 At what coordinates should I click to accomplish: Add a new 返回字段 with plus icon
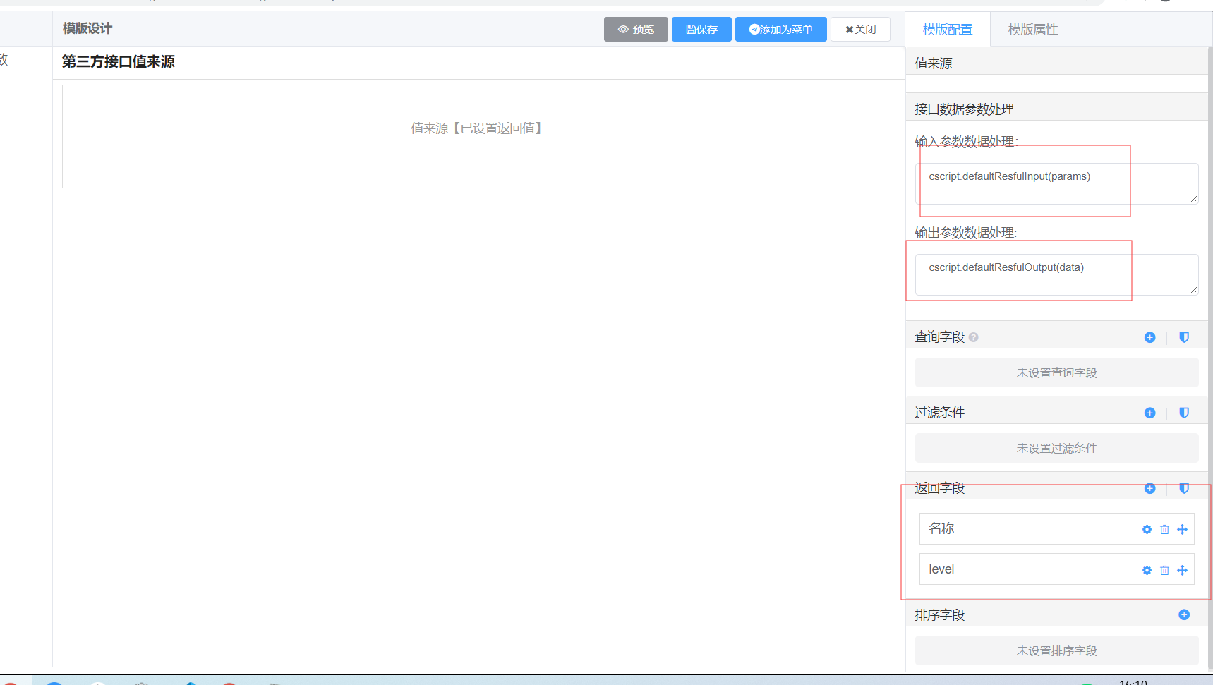(x=1149, y=488)
